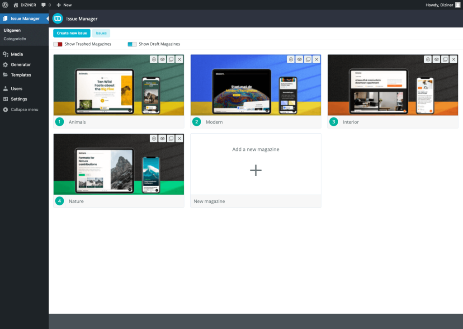The height and width of the screenshot is (329, 463).
Task: Click the plus icon to add magazine
Action: pos(256,170)
